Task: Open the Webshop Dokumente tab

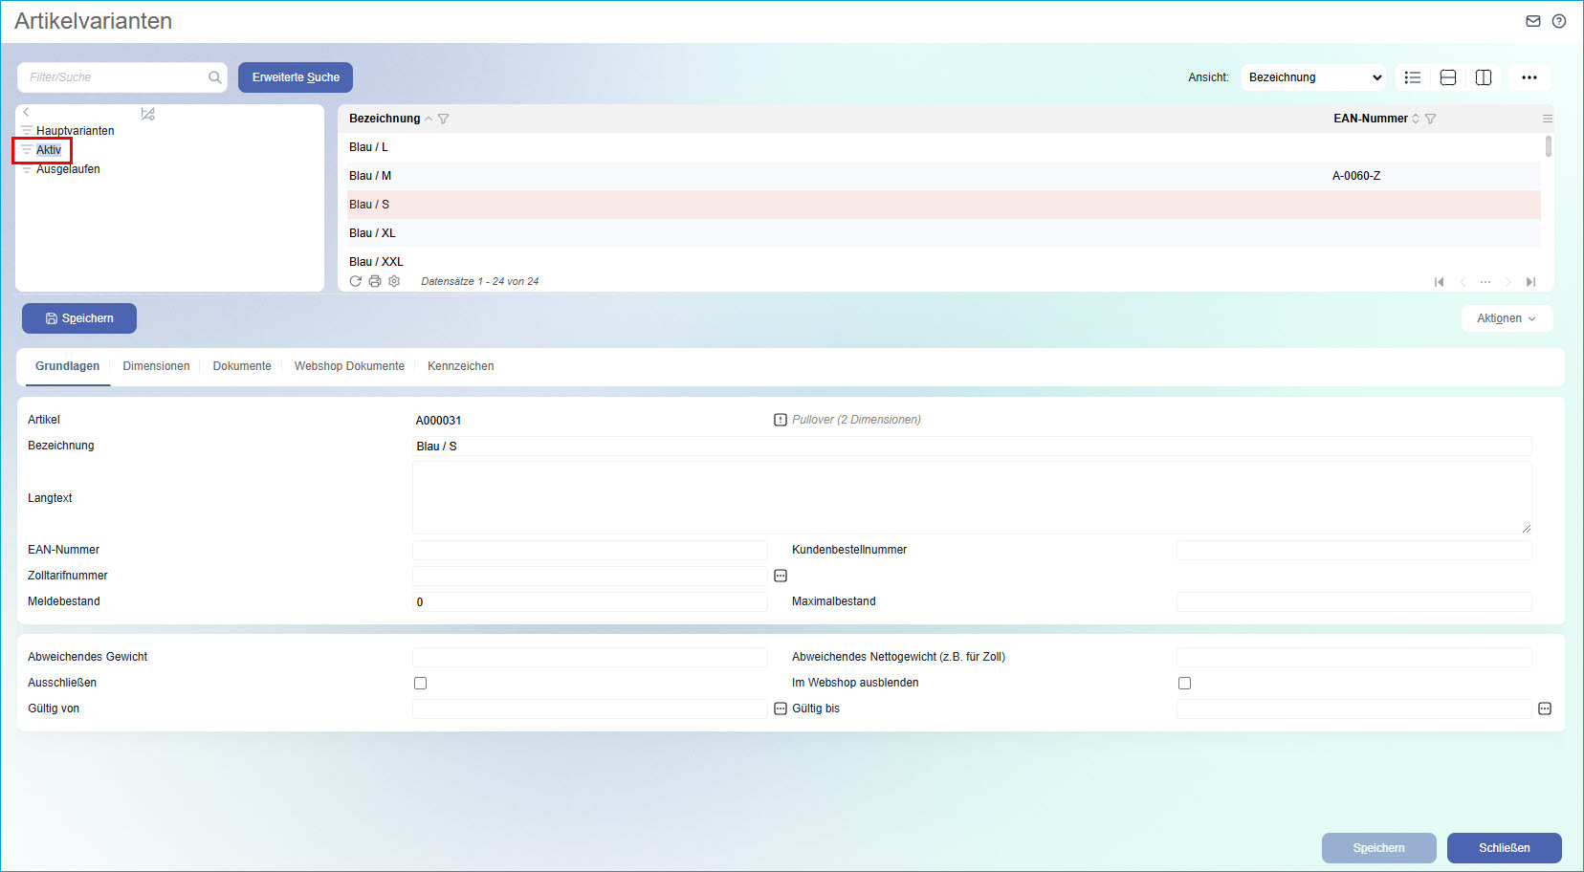Action: pyautogui.click(x=349, y=366)
